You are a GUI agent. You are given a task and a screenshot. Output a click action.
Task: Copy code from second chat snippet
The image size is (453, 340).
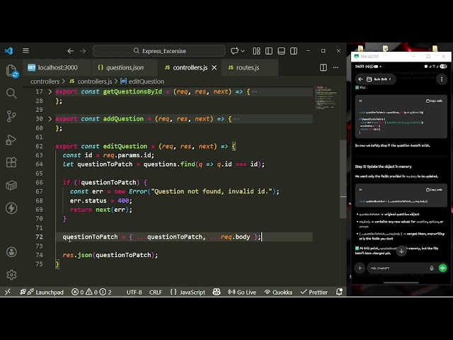click(434, 190)
